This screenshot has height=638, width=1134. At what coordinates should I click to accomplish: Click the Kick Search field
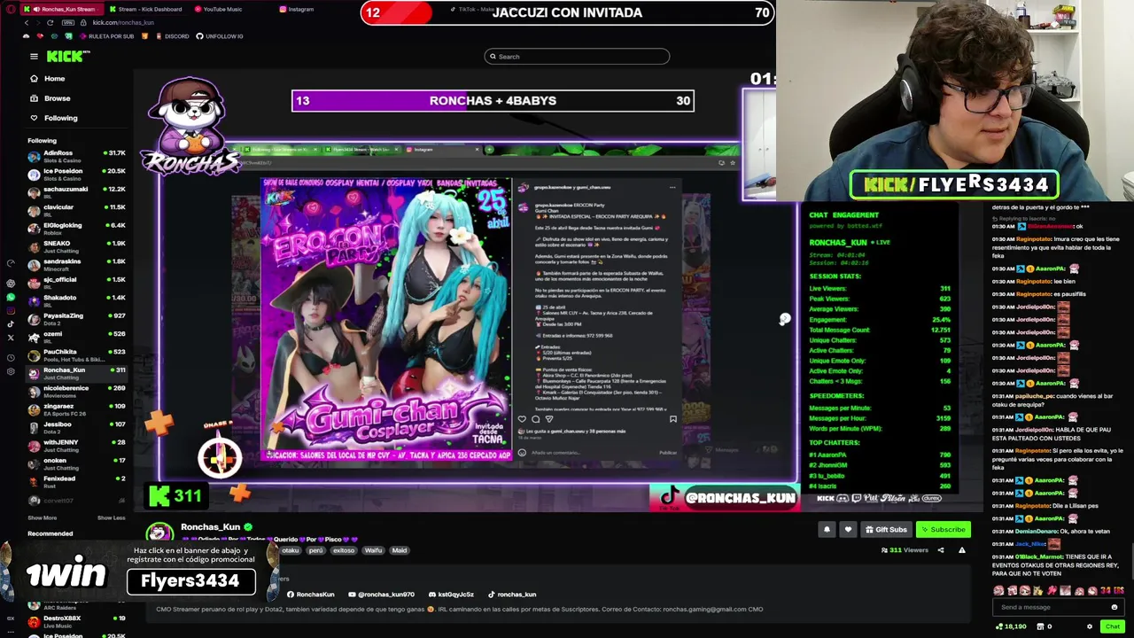[x=577, y=57]
